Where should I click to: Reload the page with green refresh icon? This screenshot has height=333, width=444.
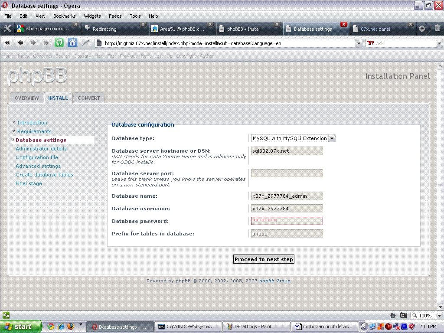[59, 43]
